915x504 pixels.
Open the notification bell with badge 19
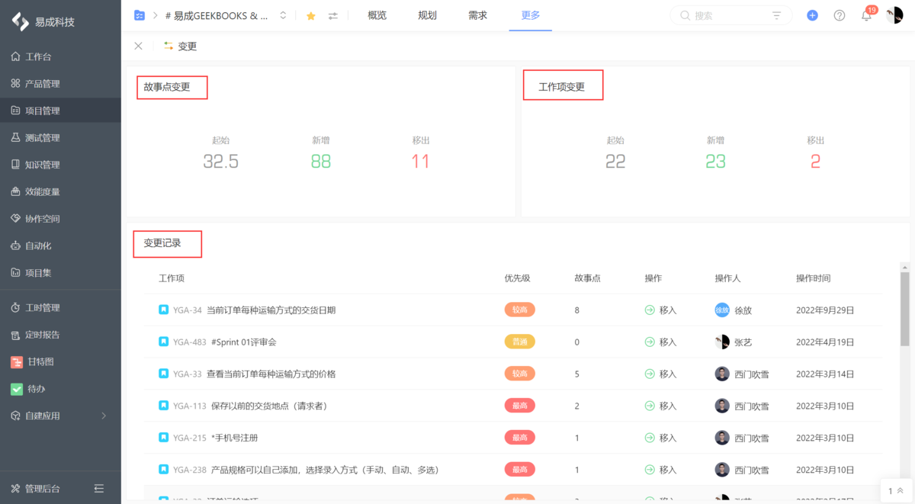coord(866,14)
